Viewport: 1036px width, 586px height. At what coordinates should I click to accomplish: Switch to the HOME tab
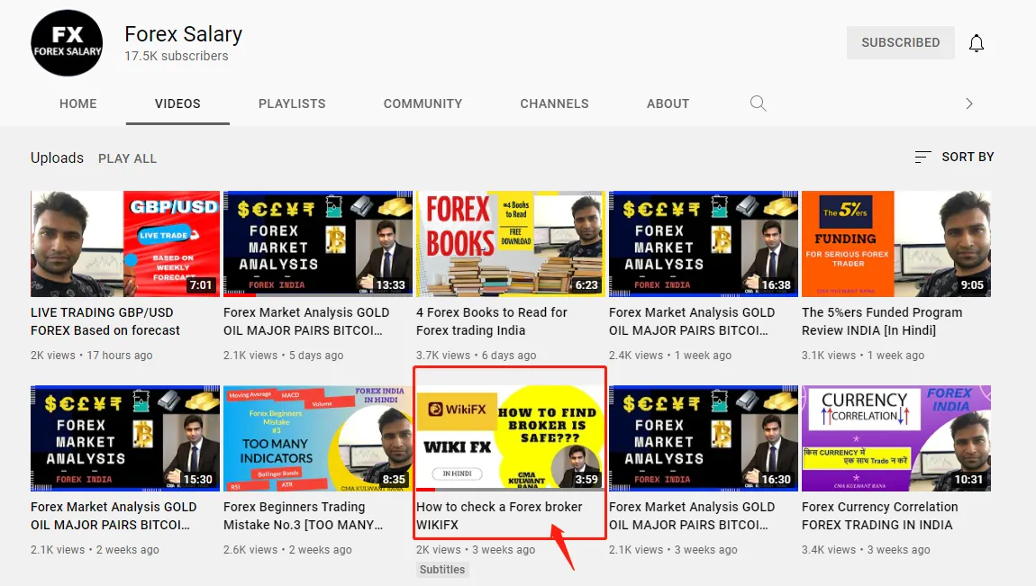tap(78, 104)
